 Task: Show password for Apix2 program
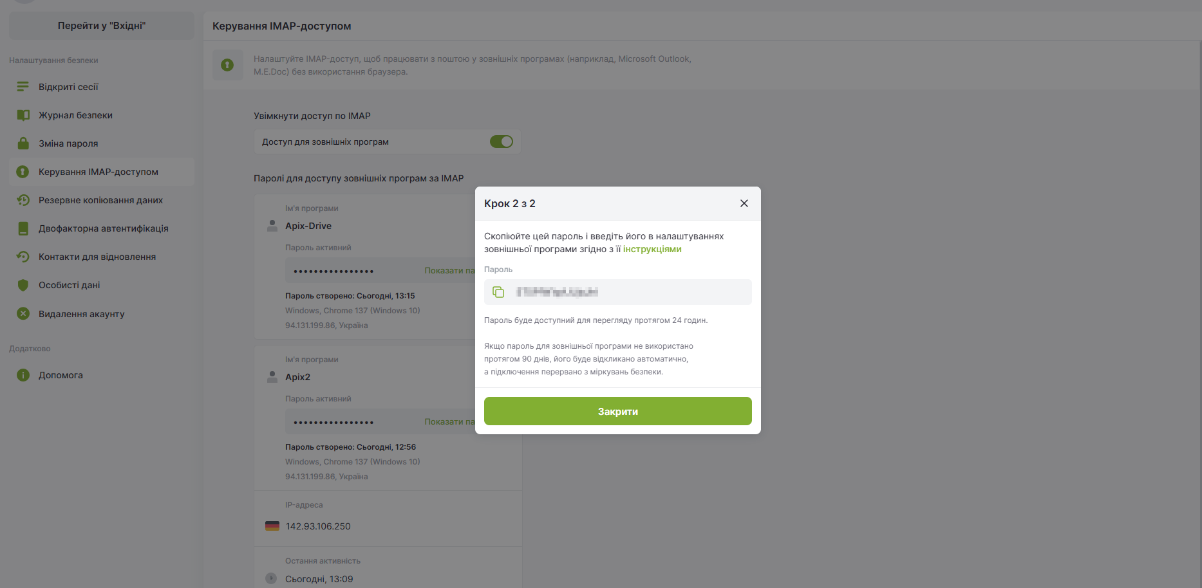click(x=449, y=422)
